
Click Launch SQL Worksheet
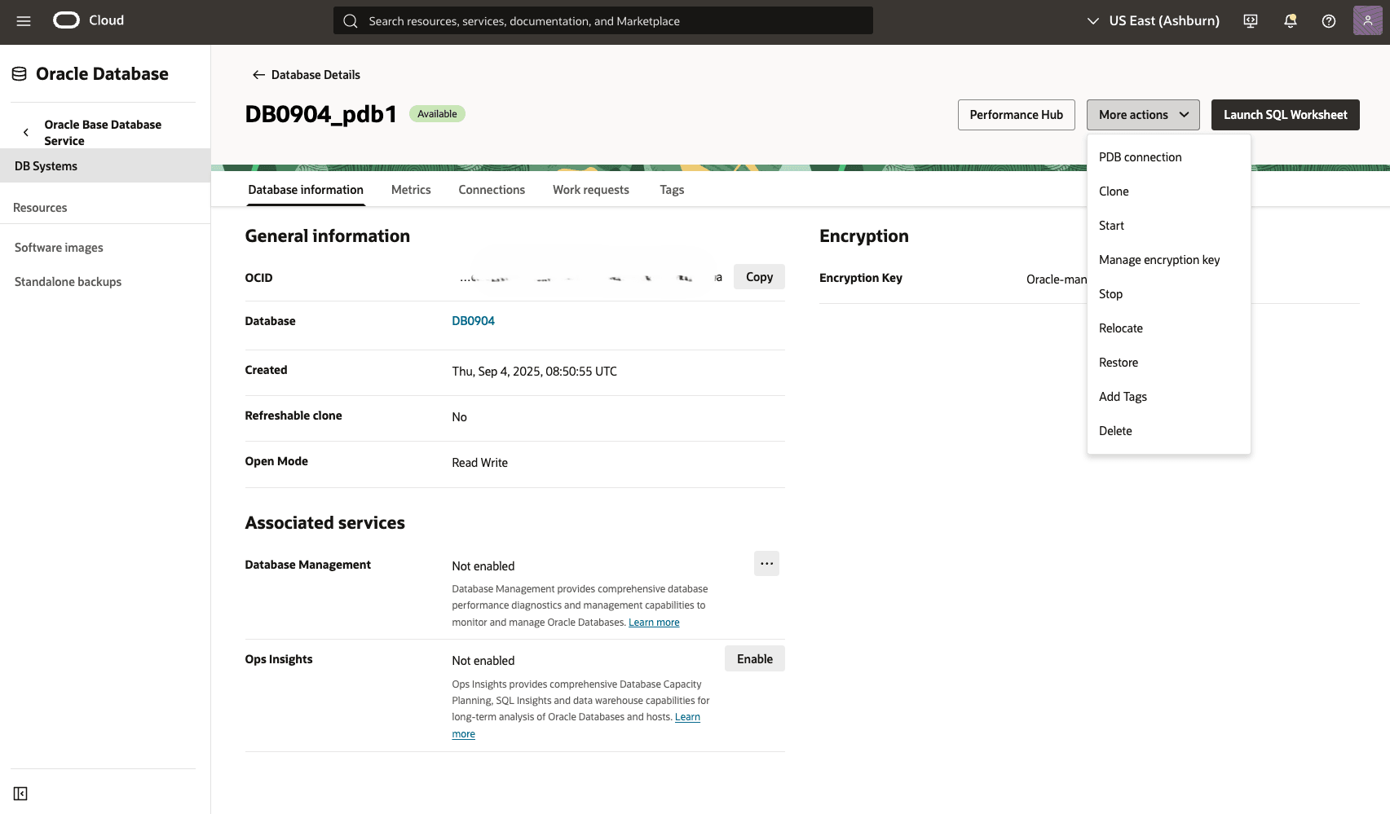[1285, 114]
